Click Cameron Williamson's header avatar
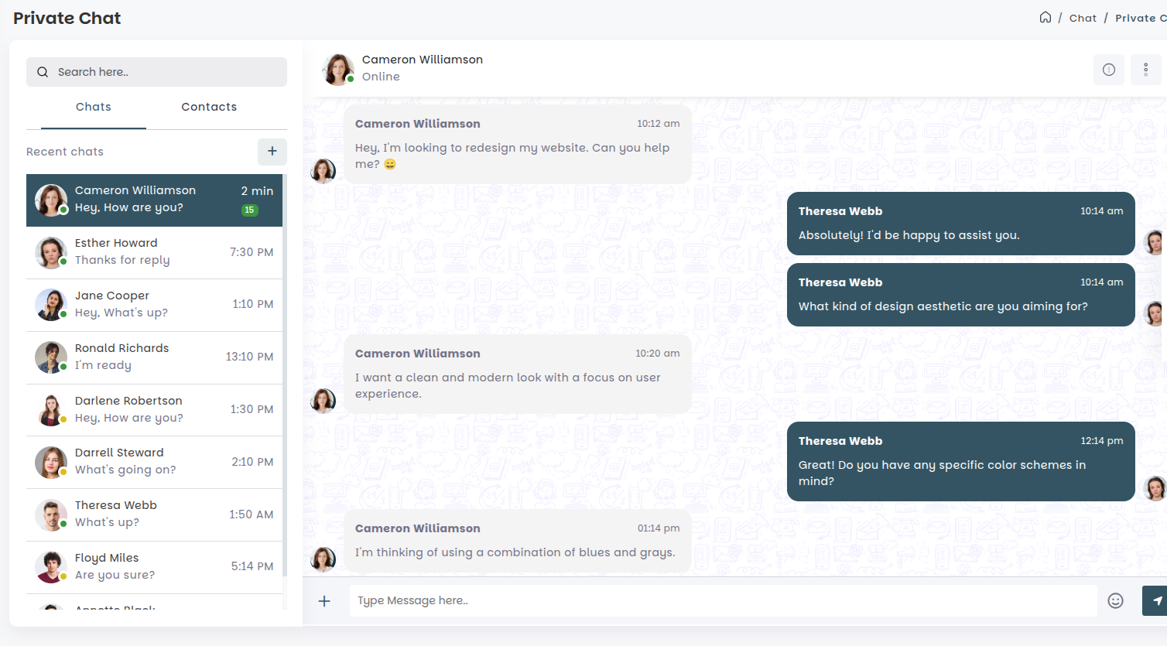The height and width of the screenshot is (646, 1167). coord(338,69)
